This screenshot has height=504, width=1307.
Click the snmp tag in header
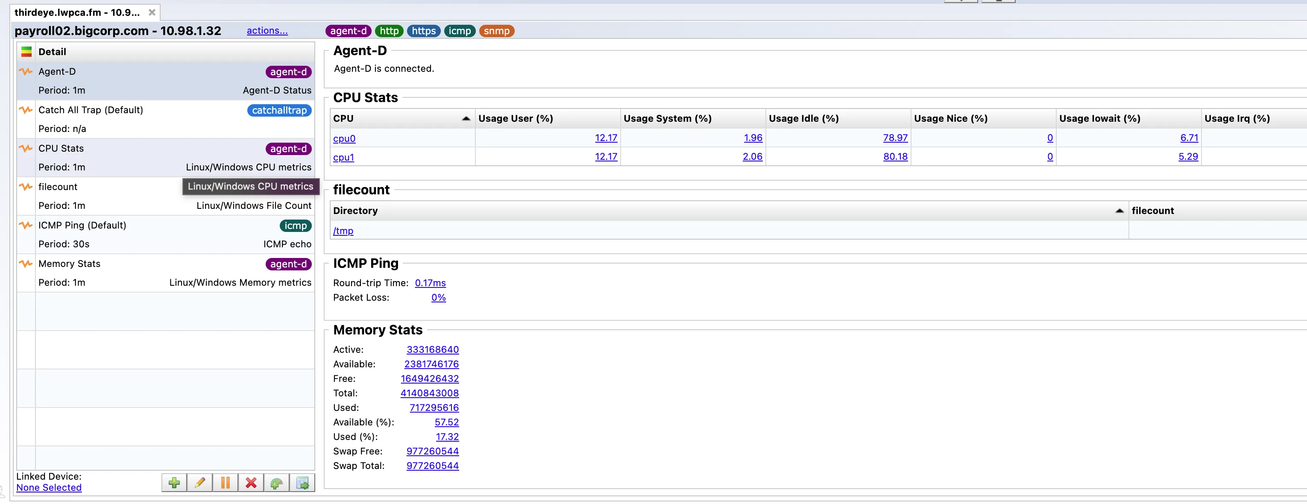497,31
